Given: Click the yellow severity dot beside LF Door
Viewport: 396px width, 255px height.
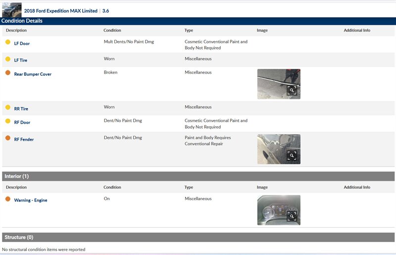Looking at the screenshot, I should (8, 43).
